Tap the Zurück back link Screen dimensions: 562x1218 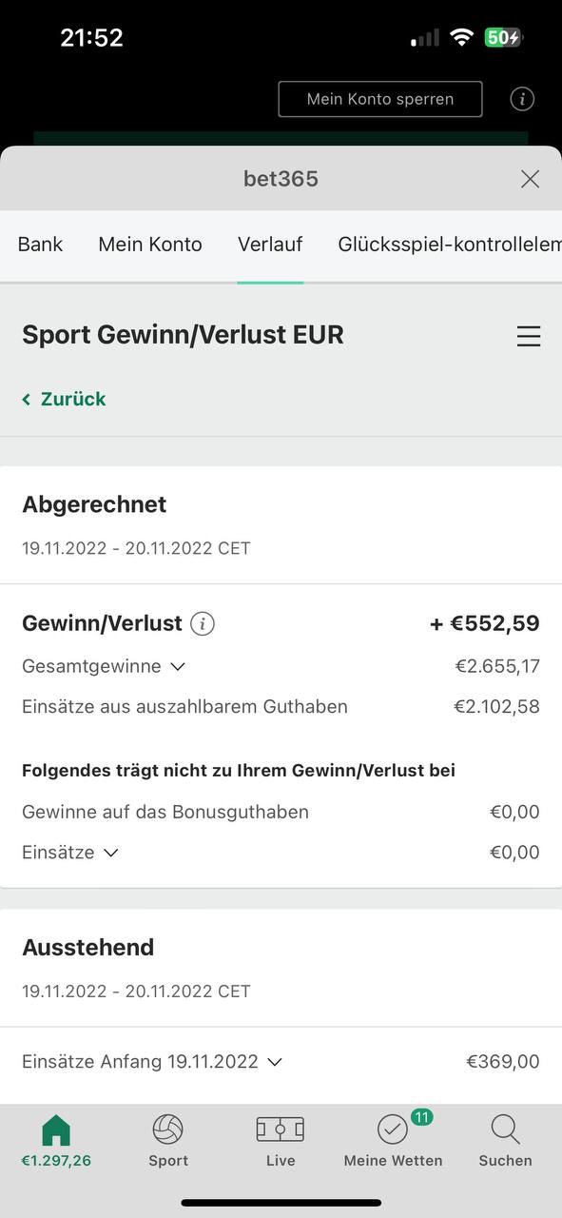point(64,399)
